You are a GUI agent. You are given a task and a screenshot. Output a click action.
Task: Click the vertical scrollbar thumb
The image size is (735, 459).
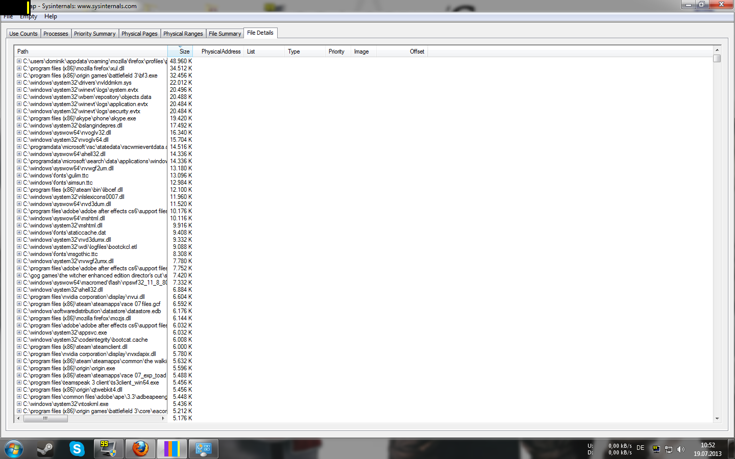[717, 58]
